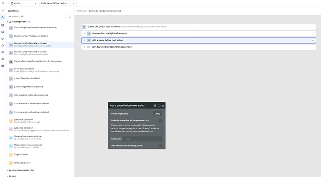Click scanner icon of result is detected event

tap(11, 28)
